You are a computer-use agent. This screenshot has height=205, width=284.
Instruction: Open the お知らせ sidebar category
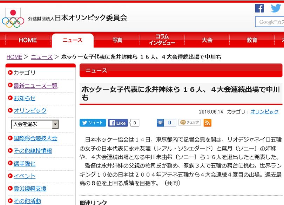(x=24, y=98)
